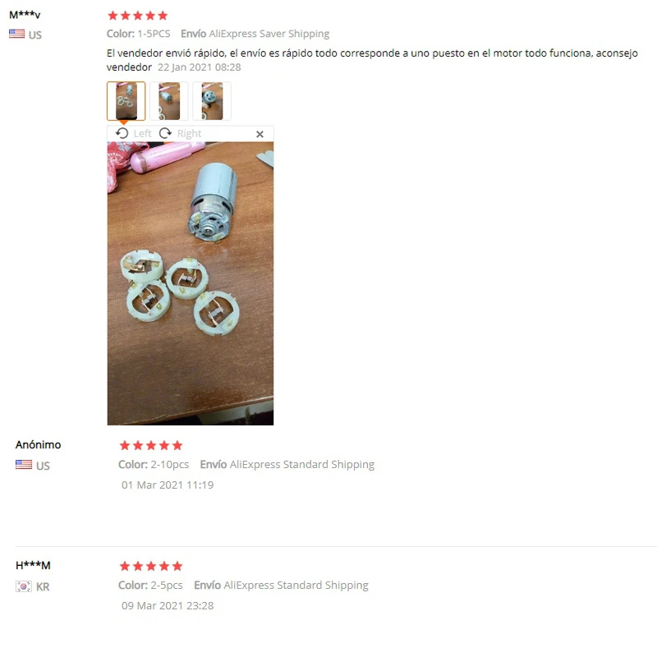Screen dimensions: 657x657
Task: Click the five-star rating of M***v's review
Action: coord(137,16)
